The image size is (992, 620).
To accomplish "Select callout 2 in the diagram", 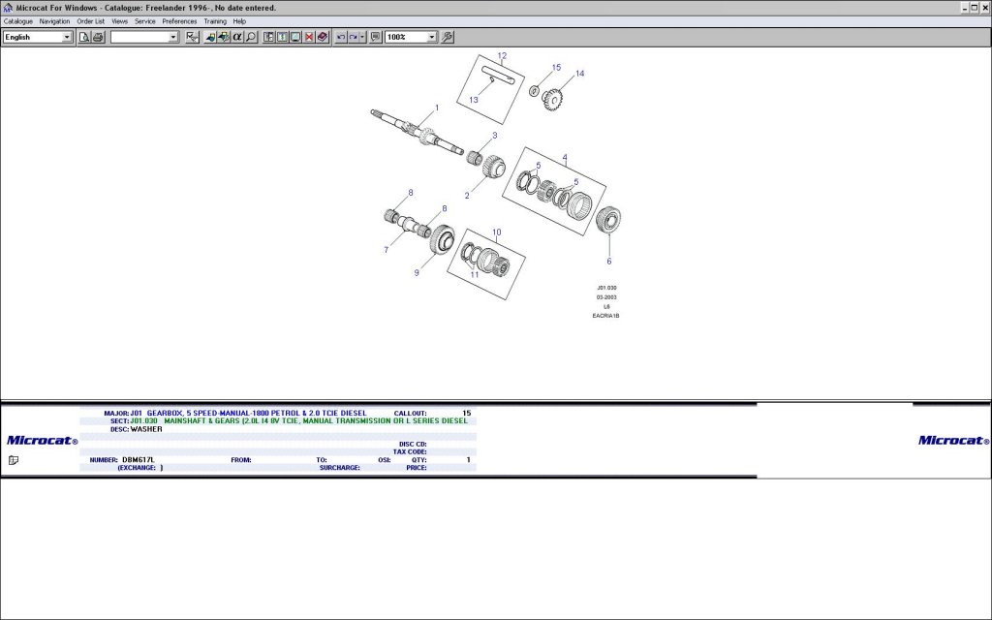I will 467,196.
